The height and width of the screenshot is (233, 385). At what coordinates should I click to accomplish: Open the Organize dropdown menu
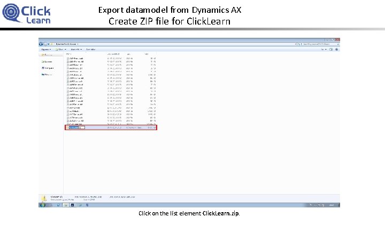[46, 50]
